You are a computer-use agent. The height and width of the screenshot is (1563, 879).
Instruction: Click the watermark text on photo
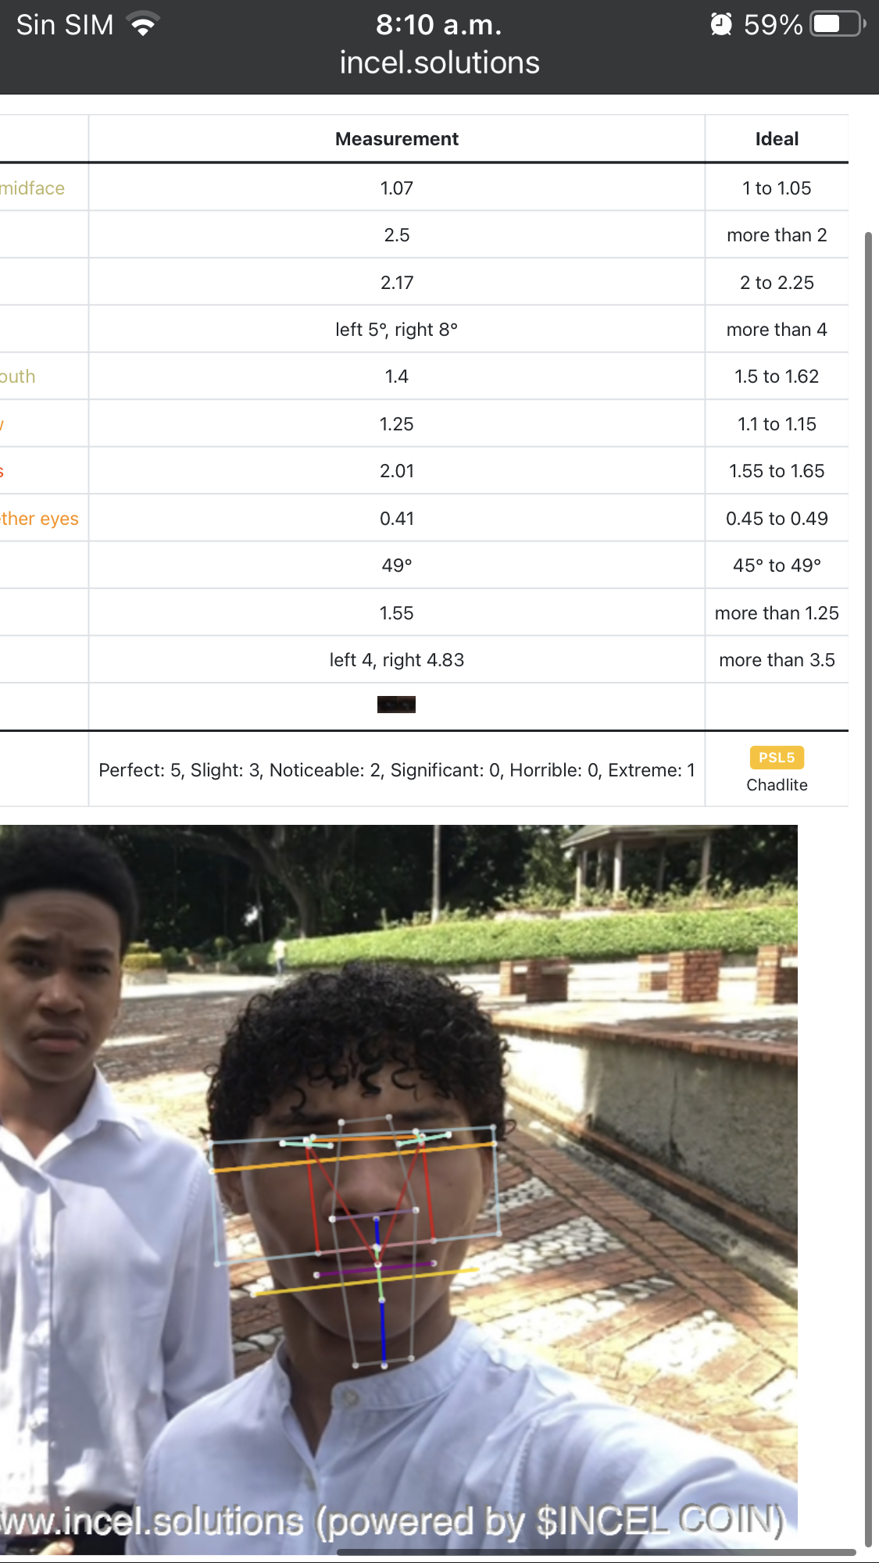coord(391,1521)
